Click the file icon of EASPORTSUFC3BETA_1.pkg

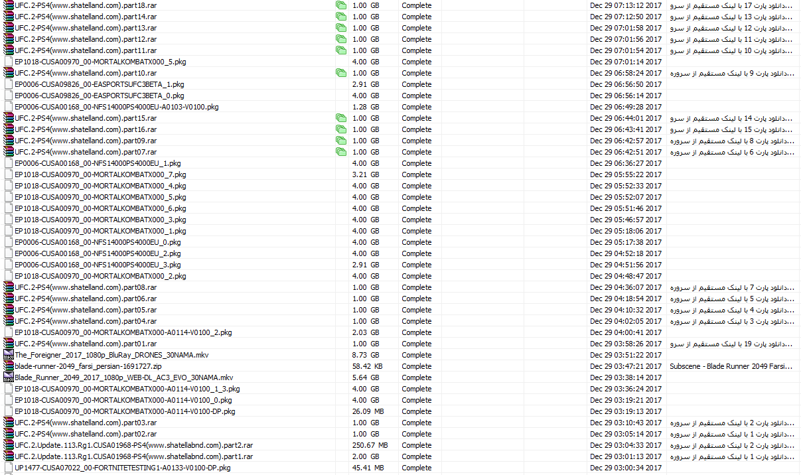(9, 84)
